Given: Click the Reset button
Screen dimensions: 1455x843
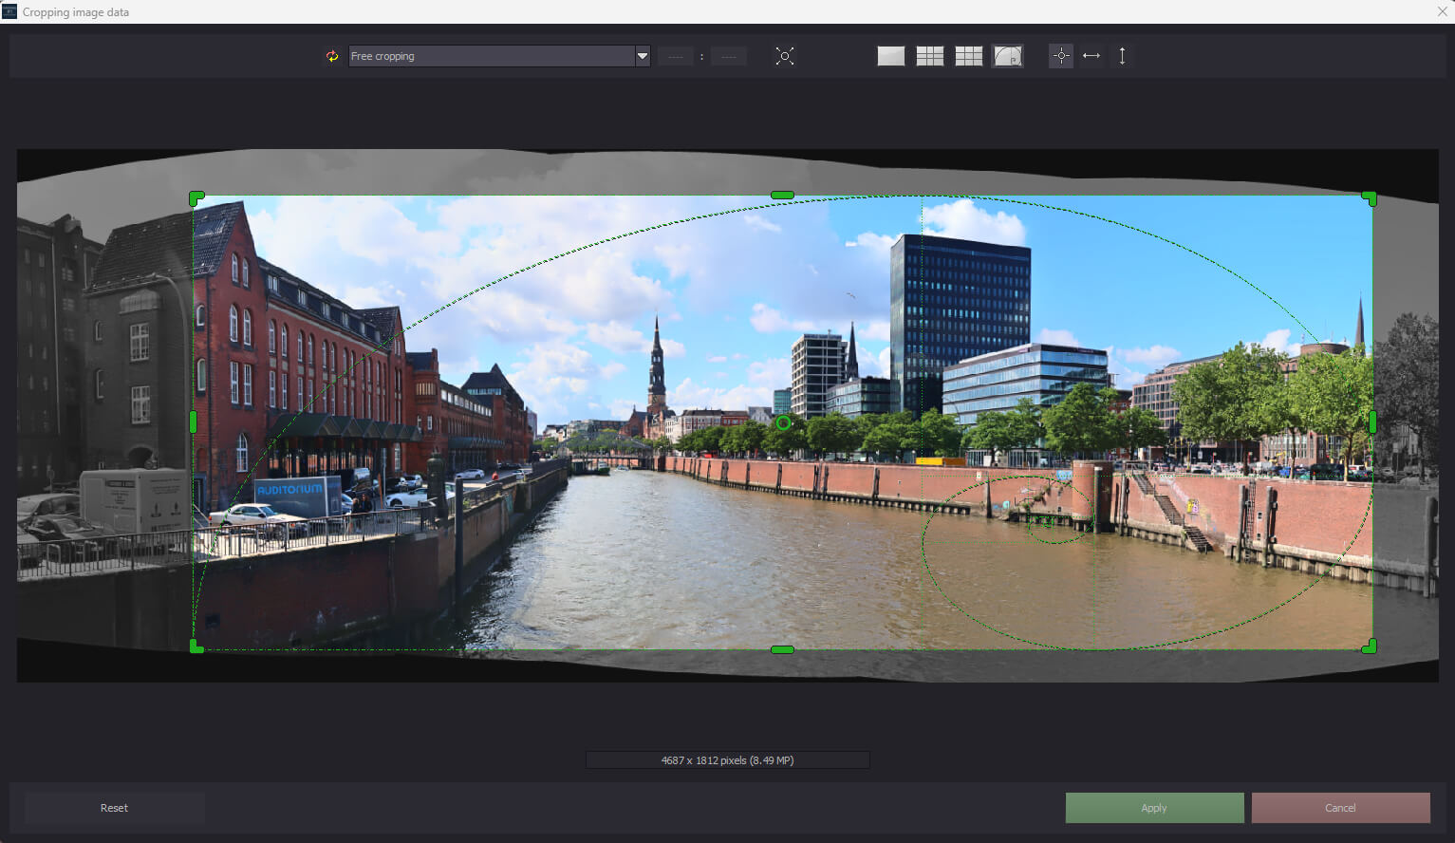Looking at the screenshot, I should pos(114,808).
